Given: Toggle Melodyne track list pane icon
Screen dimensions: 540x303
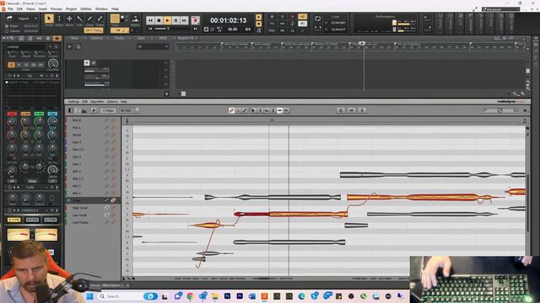Looking at the screenshot, I should click(x=71, y=110).
